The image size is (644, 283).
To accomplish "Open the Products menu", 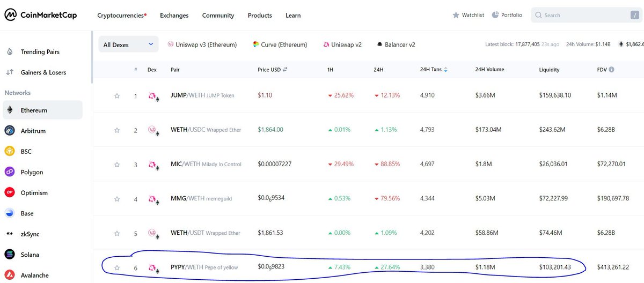I will click(x=260, y=16).
